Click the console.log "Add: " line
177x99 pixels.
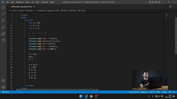pyautogui.click(x=43, y=38)
